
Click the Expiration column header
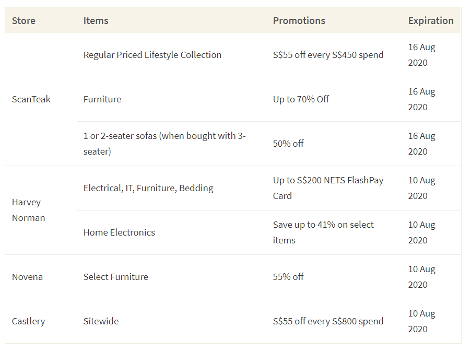431,21
